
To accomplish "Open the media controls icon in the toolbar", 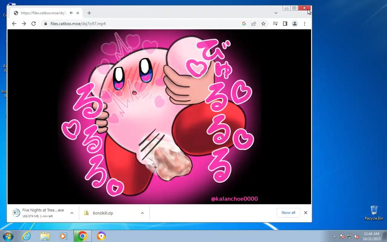I will [x=275, y=24].
